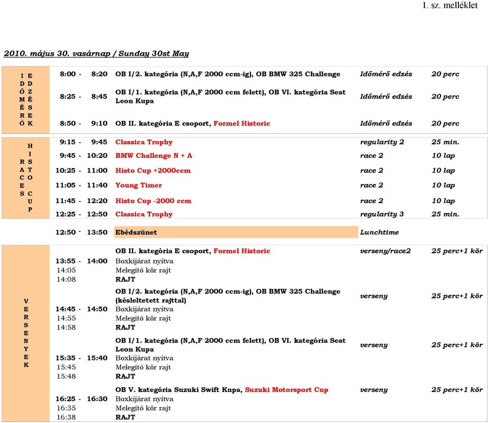Image resolution: width=488 pixels, height=423 pixels.
Task: Click the 8:00 start time
Action: [x=68, y=74]
